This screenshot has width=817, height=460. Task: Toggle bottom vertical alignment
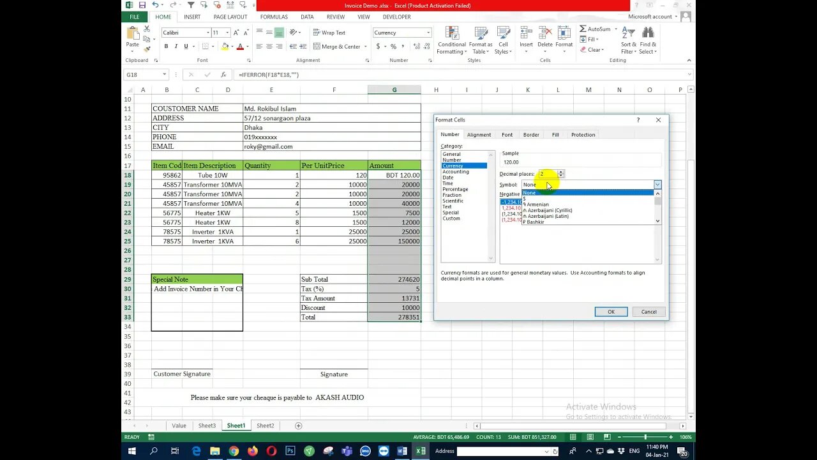tap(280, 33)
